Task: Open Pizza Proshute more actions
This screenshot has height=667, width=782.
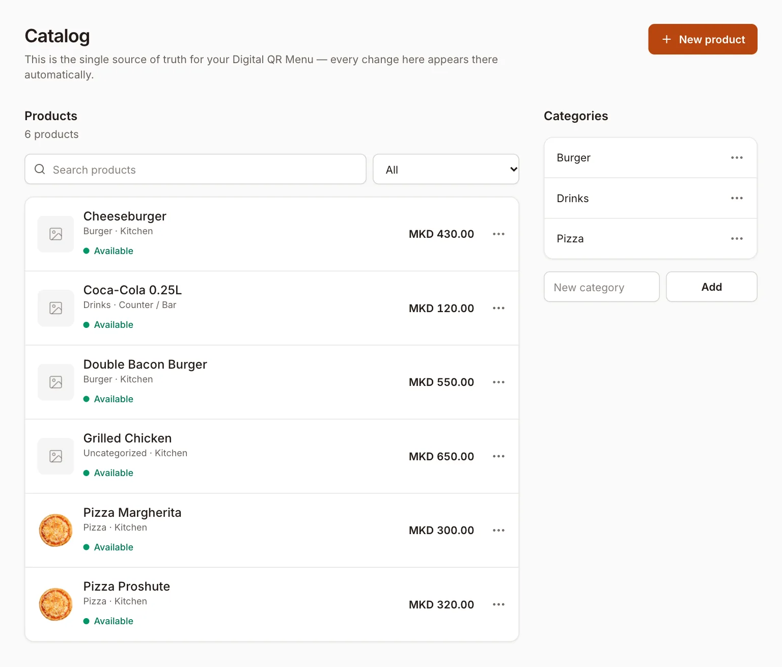Action: (x=498, y=604)
